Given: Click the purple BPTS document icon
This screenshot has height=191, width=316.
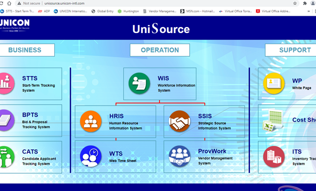Looking at the screenshot, I should tap(6, 120).
